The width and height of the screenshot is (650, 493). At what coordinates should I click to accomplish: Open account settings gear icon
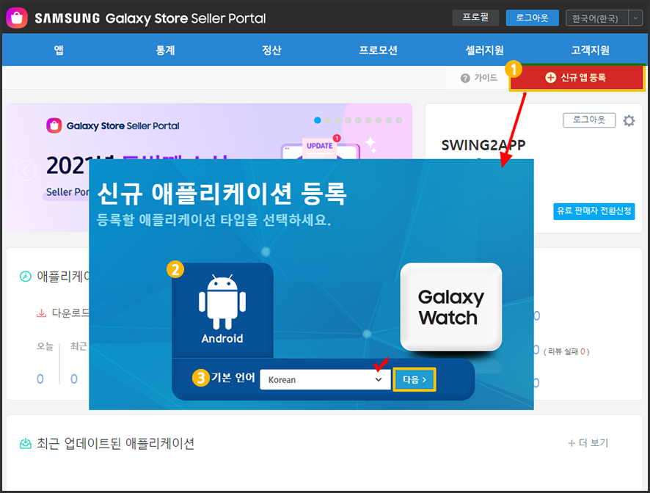[629, 121]
